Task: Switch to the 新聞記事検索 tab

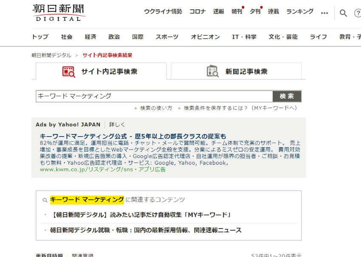Action: pos(236,71)
